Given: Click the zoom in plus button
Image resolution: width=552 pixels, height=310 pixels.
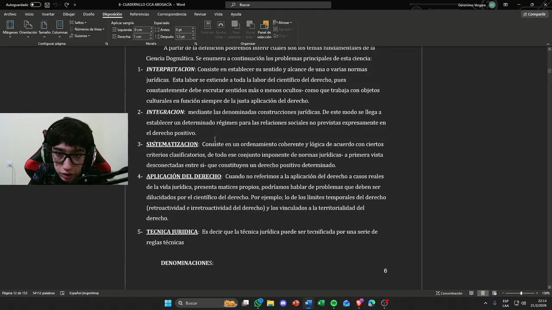Looking at the screenshot, I should pyautogui.click(x=536, y=293).
